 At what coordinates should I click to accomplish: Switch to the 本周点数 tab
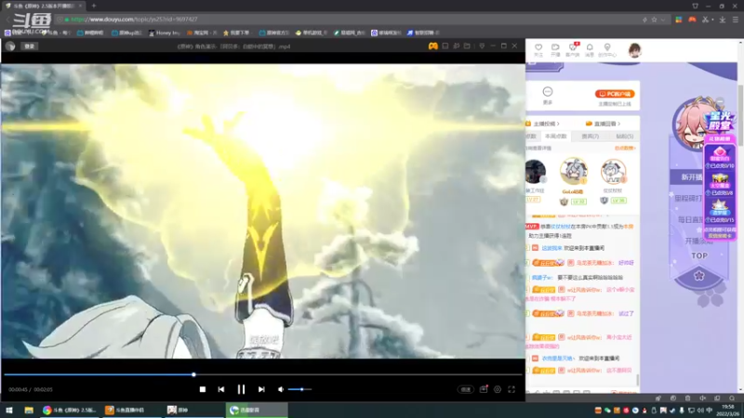click(556, 136)
